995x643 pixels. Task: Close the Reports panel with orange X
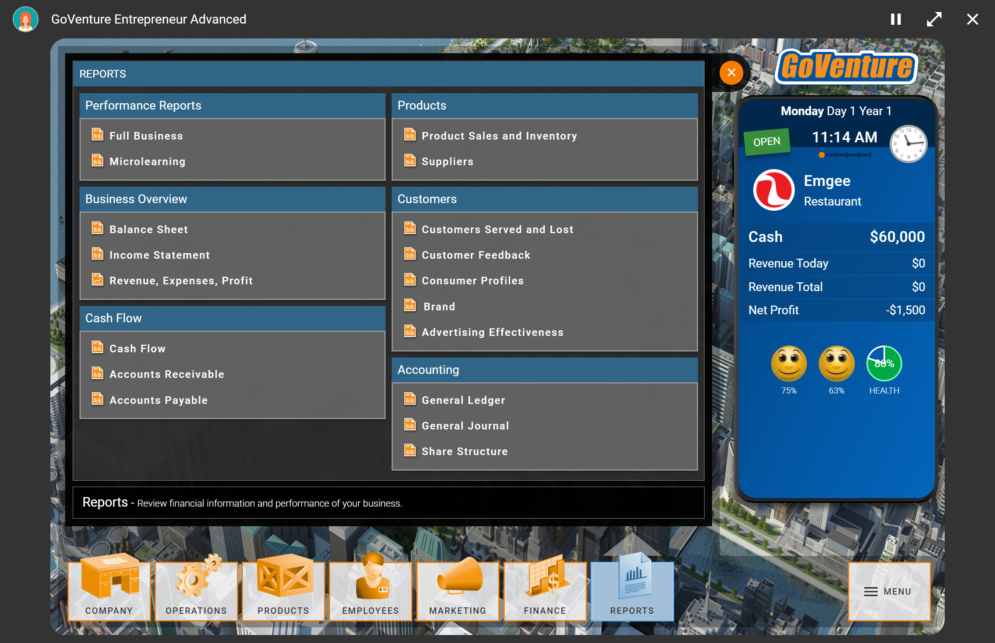tap(731, 73)
